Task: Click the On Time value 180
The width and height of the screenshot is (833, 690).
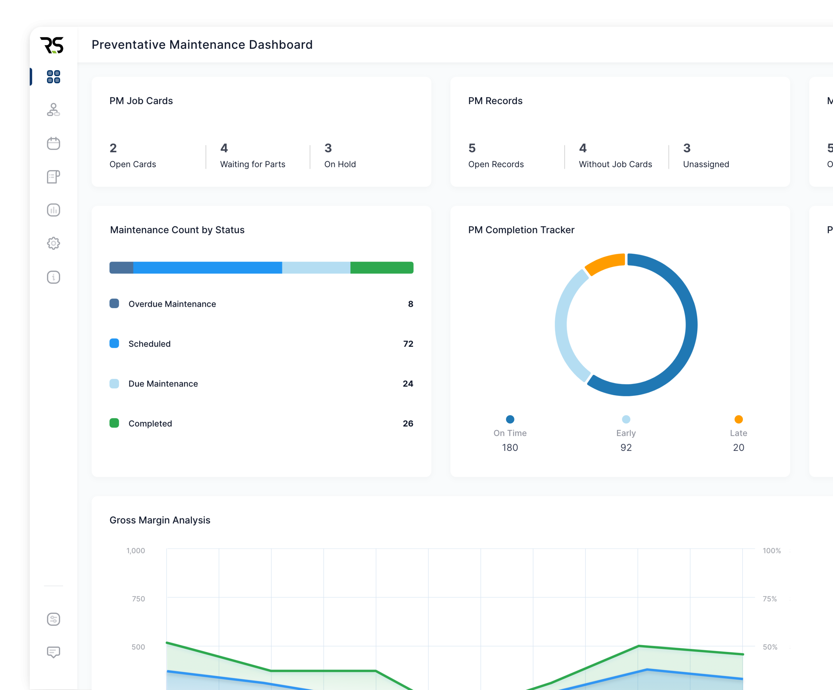Action: pos(510,447)
